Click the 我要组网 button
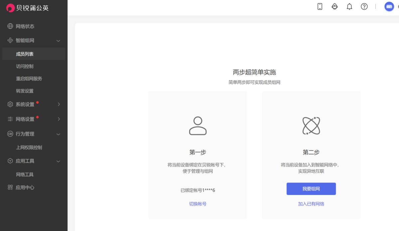This screenshot has height=231, width=399. [x=311, y=189]
